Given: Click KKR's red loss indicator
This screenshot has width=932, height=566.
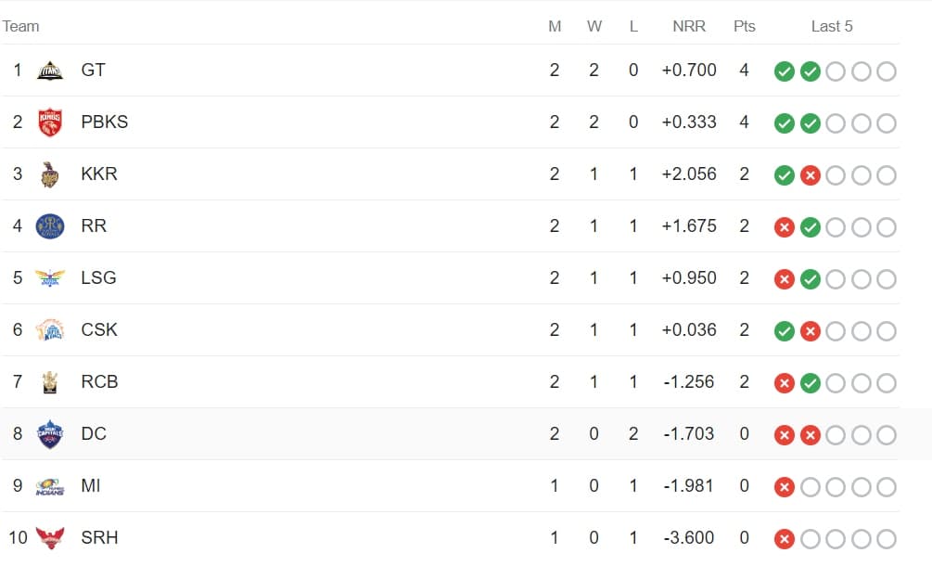Looking at the screenshot, I should [811, 175].
